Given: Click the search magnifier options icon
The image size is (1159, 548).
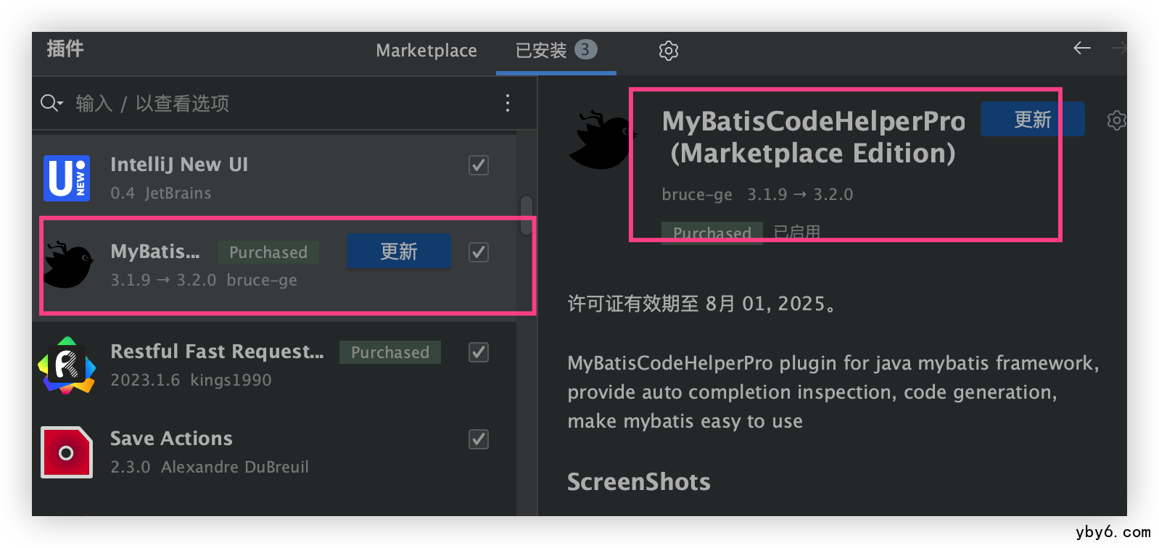Looking at the screenshot, I should [x=51, y=103].
